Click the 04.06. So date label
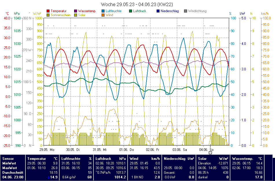 (x=206, y=150)
